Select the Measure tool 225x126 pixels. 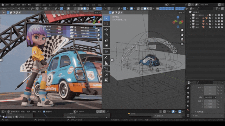click(106, 63)
